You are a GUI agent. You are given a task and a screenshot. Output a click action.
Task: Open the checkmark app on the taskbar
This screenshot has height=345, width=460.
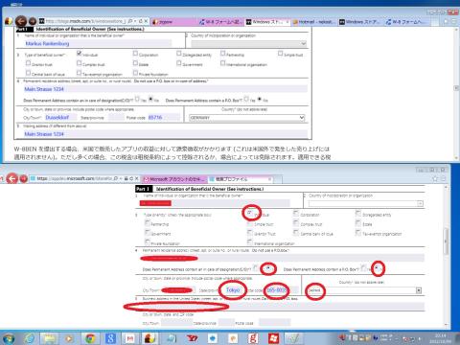(x=293, y=338)
